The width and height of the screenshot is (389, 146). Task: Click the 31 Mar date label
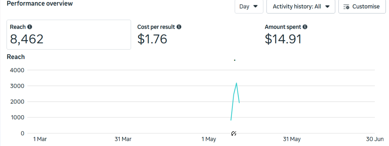tap(123, 139)
